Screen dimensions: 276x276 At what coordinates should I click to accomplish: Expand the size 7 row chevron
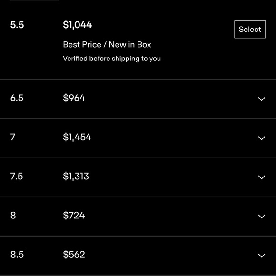click(x=262, y=138)
